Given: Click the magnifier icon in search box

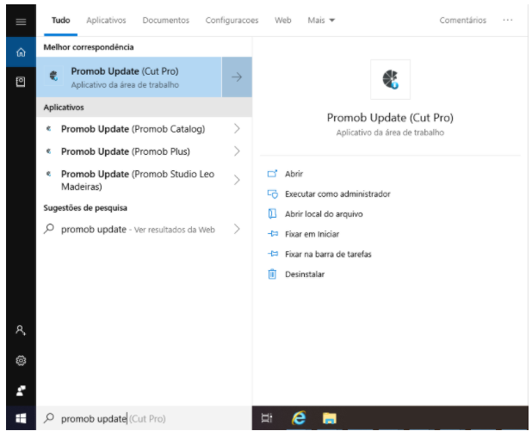Looking at the screenshot, I should point(49,418).
